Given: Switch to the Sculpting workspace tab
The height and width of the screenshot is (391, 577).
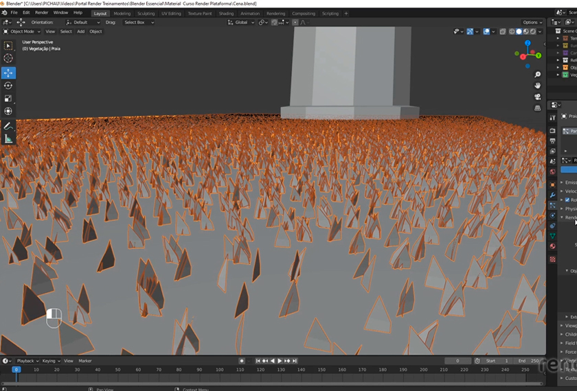Looking at the screenshot, I should (146, 13).
